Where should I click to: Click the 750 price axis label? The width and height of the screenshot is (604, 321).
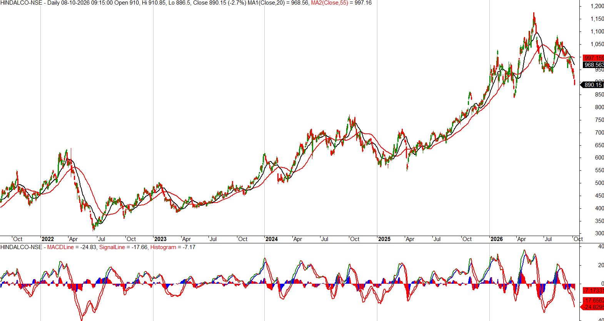599,120
